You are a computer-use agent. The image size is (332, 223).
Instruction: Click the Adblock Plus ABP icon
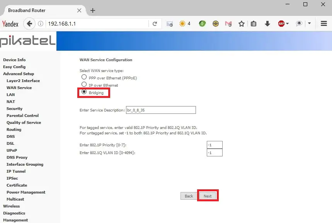pos(281,24)
